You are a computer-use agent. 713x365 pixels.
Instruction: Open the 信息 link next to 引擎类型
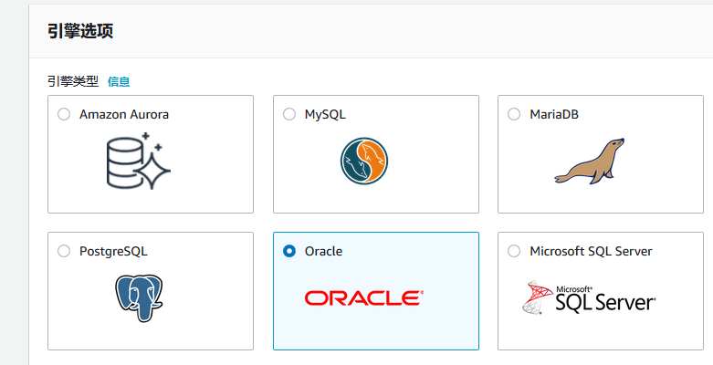coord(119,82)
